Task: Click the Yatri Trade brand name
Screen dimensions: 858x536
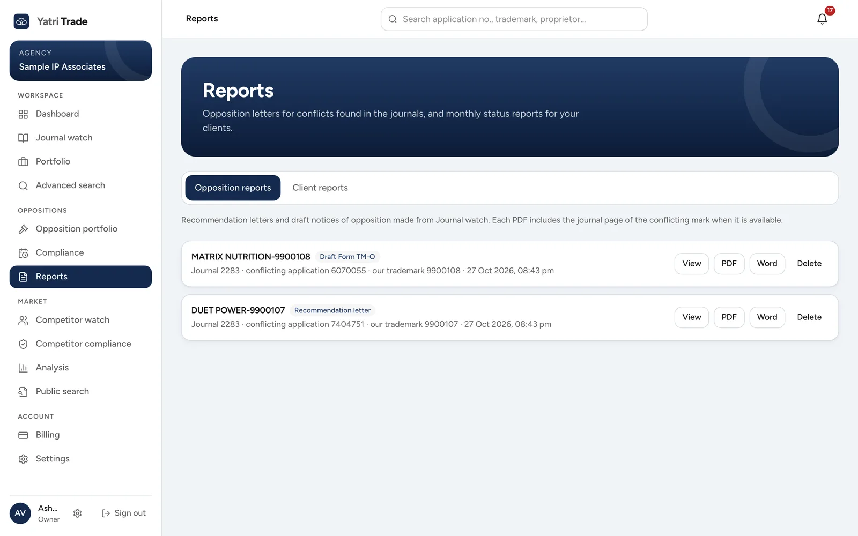Action: [62, 21]
